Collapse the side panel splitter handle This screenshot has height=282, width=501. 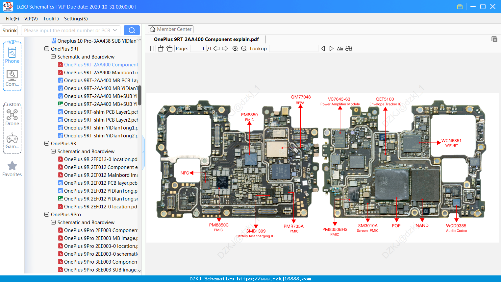click(143, 152)
